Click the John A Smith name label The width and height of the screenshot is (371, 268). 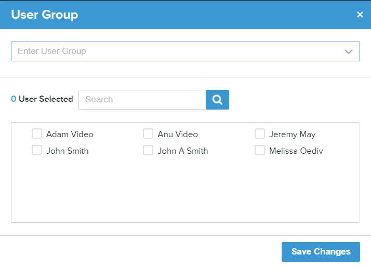click(183, 151)
